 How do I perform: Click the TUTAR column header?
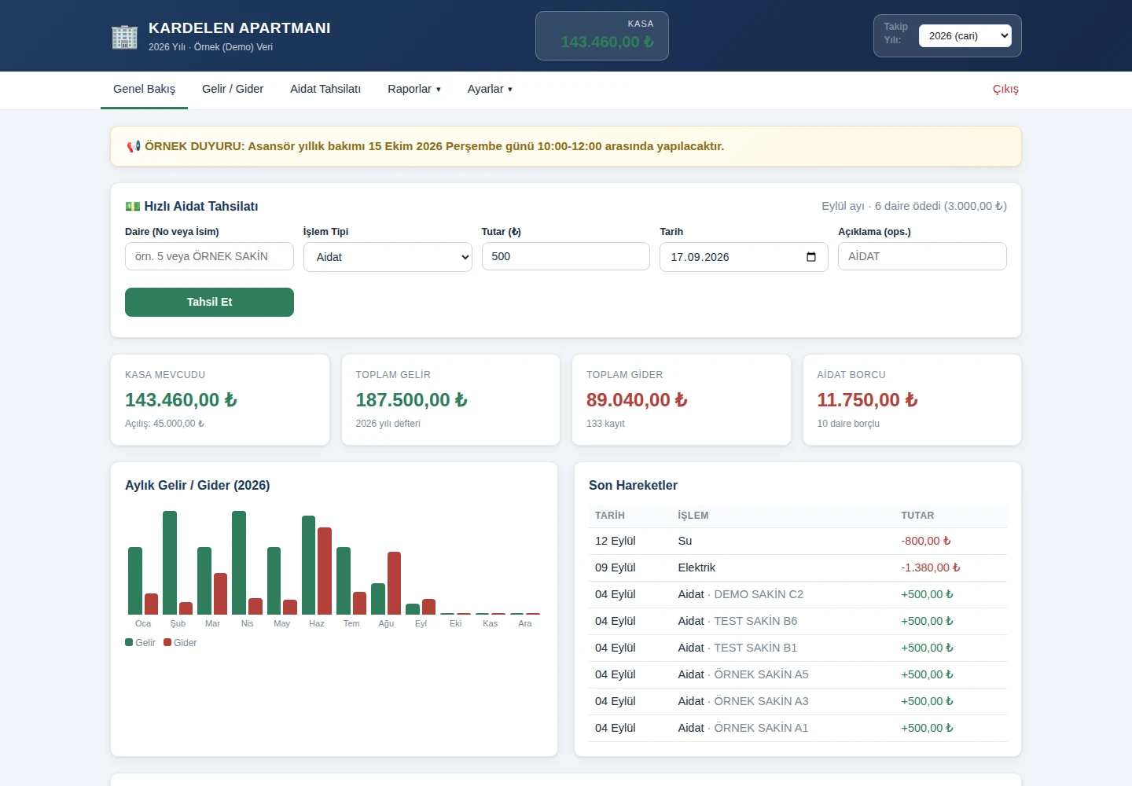point(917,516)
